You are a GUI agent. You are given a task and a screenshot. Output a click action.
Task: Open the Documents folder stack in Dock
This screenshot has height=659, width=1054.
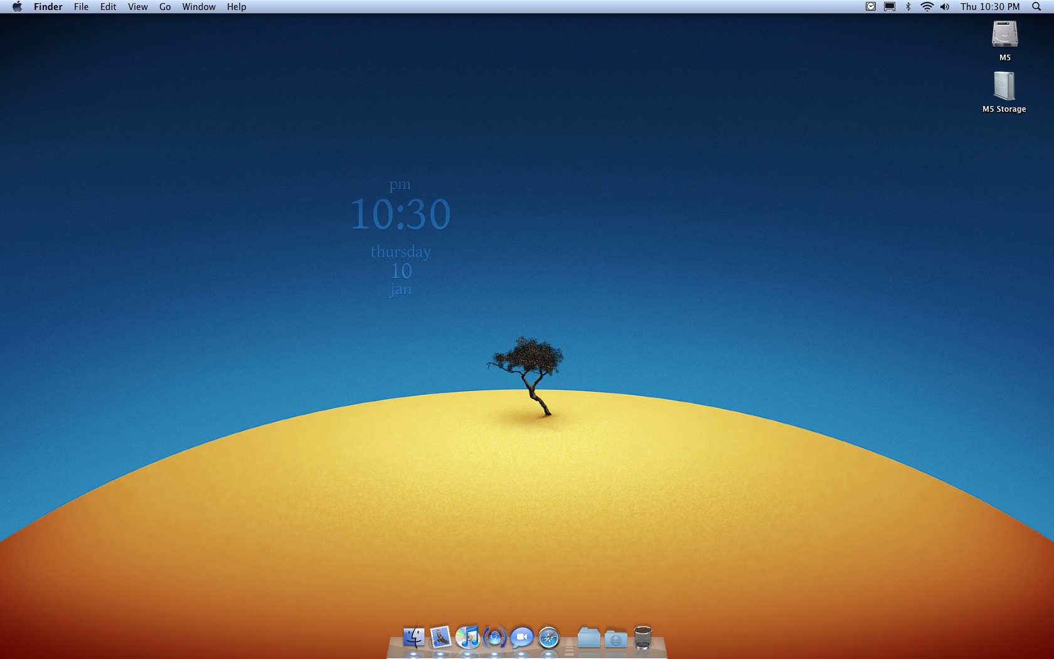(x=588, y=638)
